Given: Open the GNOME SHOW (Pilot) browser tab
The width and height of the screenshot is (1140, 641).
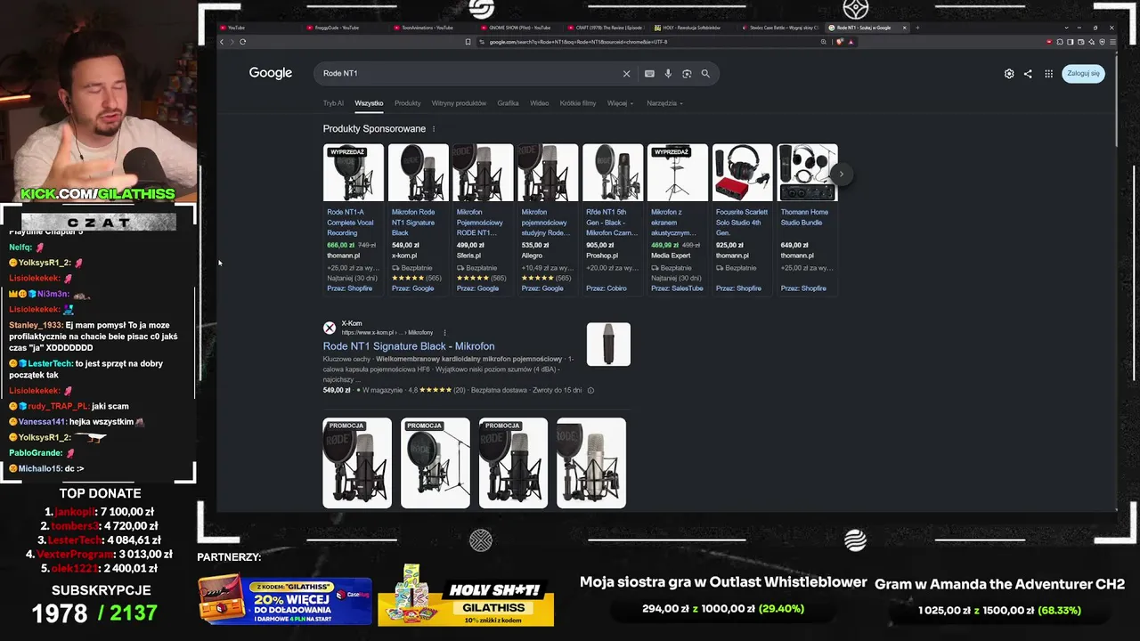Looking at the screenshot, I should coord(517,28).
